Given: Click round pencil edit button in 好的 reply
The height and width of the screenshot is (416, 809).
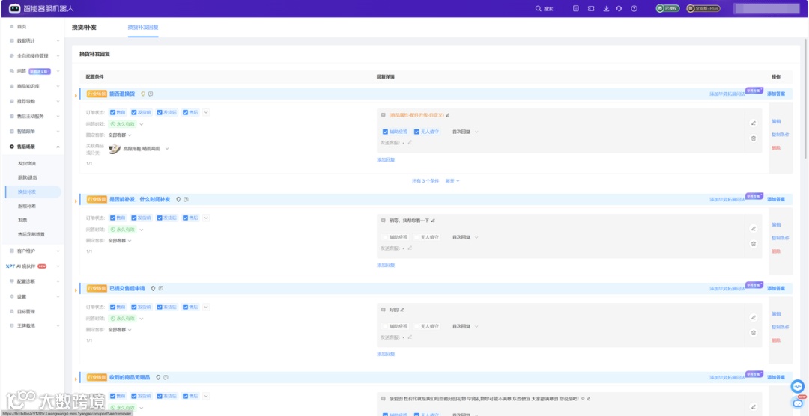Looking at the screenshot, I should click(x=754, y=317).
